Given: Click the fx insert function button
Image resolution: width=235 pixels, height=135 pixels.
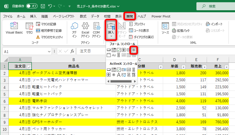Looking at the screenshot, I should click(x=72, y=51).
